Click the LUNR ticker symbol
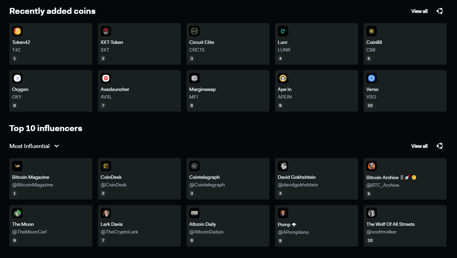The width and height of the screenshot is (457, 258). [x=284, y=50]
